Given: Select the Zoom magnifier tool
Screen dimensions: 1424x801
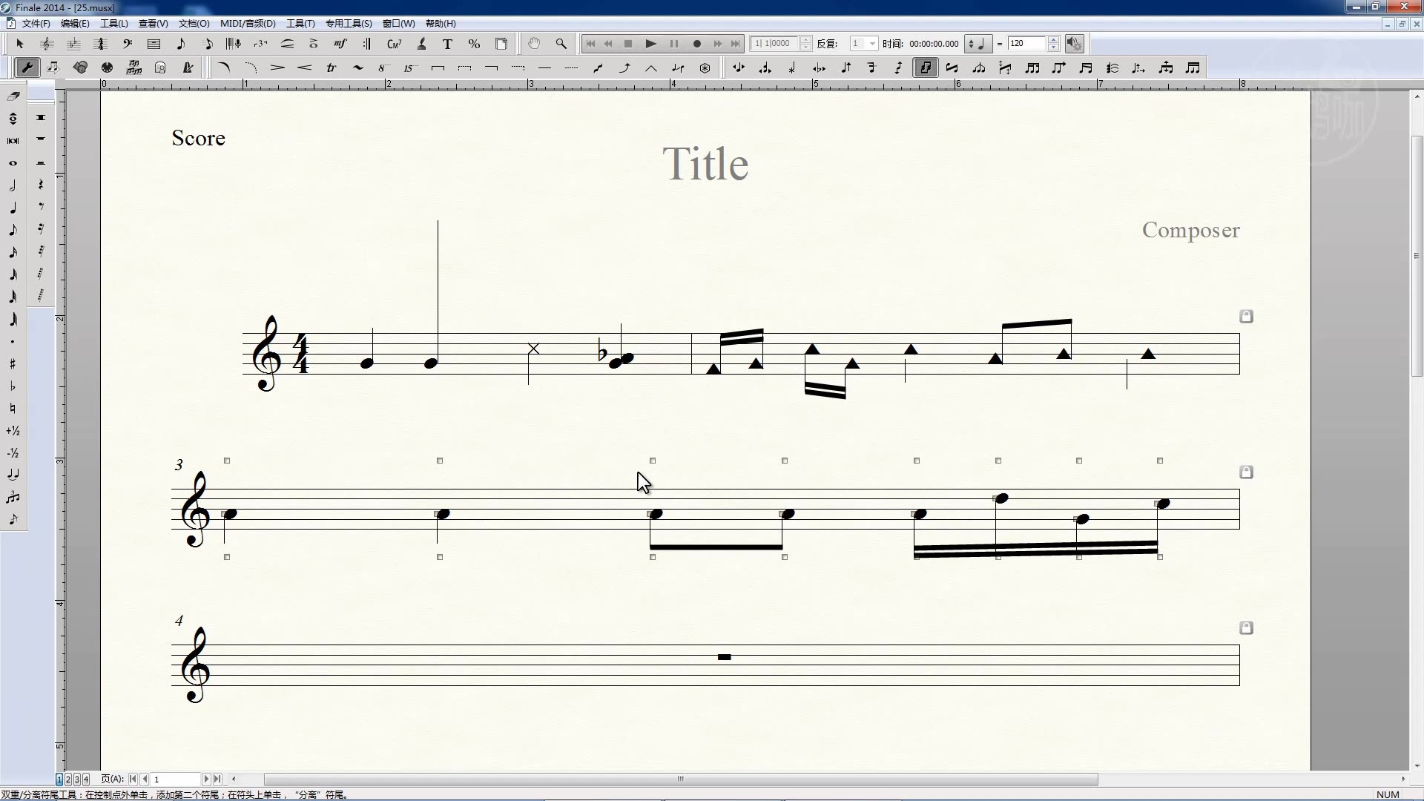Looking at the screenshot, I should tap(561, 44).
